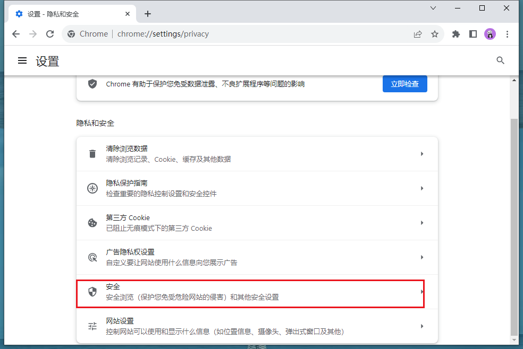Open 清除浏览数据 settings entry
Screen dimensions: 523x349
coord(257,154)
